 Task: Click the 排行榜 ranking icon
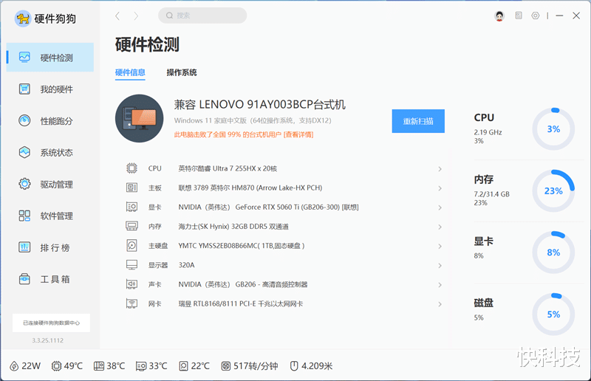point(24,247)
